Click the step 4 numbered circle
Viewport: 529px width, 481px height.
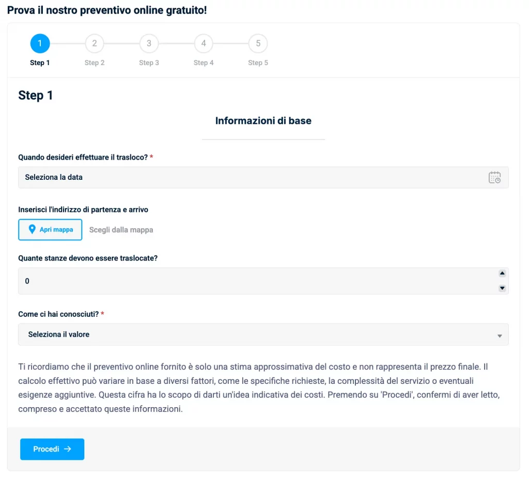[204, 43]
